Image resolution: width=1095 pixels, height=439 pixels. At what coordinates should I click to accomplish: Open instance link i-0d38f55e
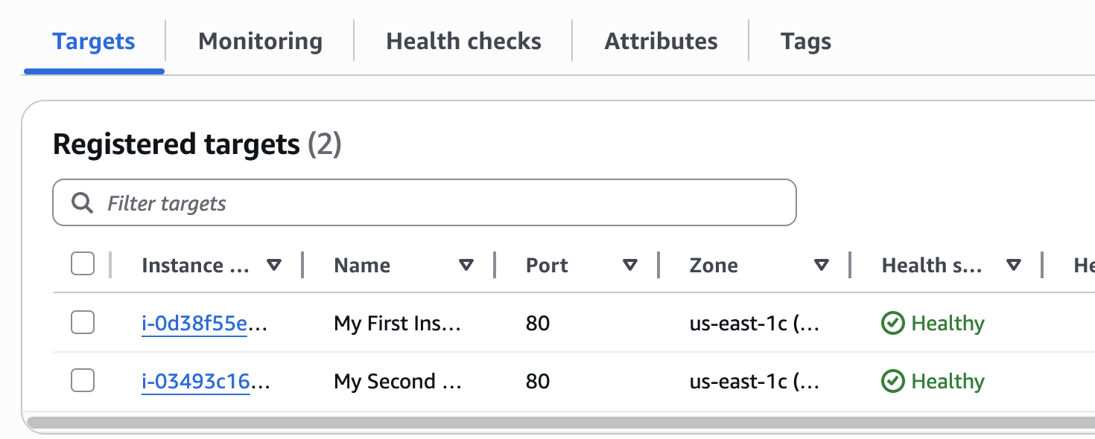[194, 324]
